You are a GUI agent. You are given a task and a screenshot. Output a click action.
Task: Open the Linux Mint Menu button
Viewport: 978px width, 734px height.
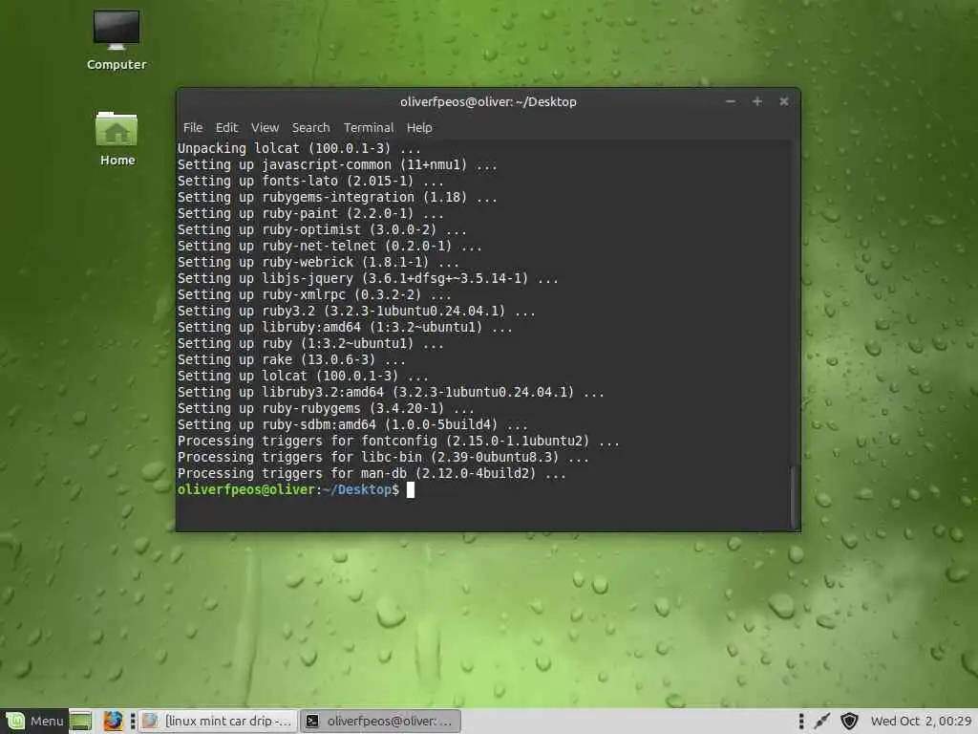point(34,721)
